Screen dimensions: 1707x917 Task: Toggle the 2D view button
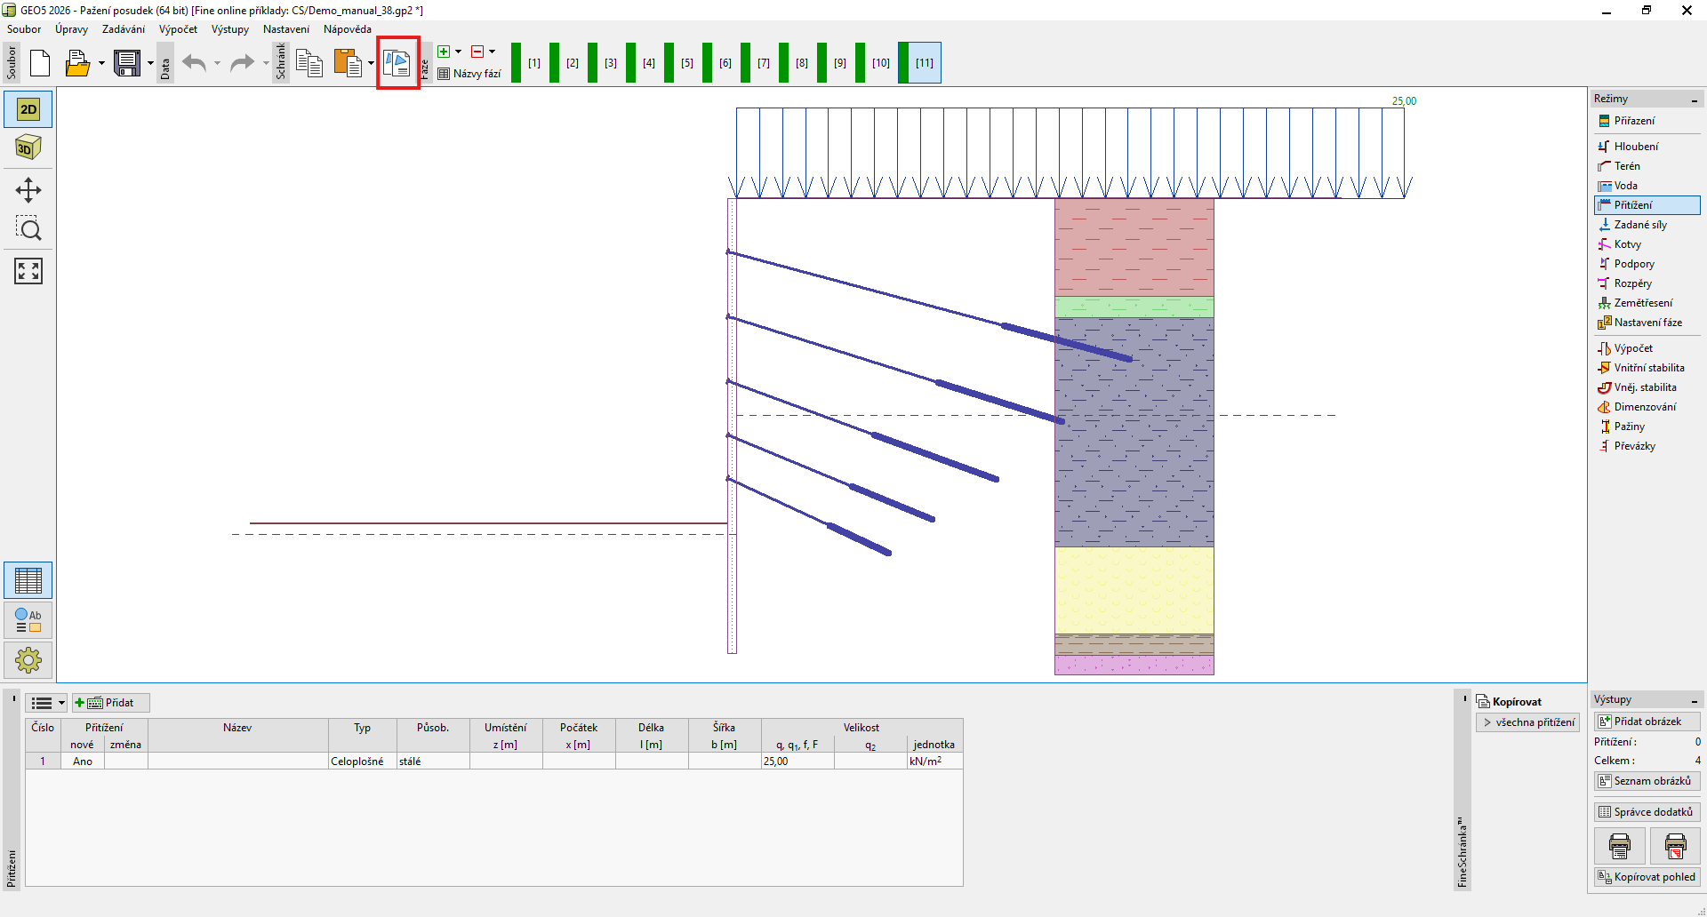(x=28, y=109)
